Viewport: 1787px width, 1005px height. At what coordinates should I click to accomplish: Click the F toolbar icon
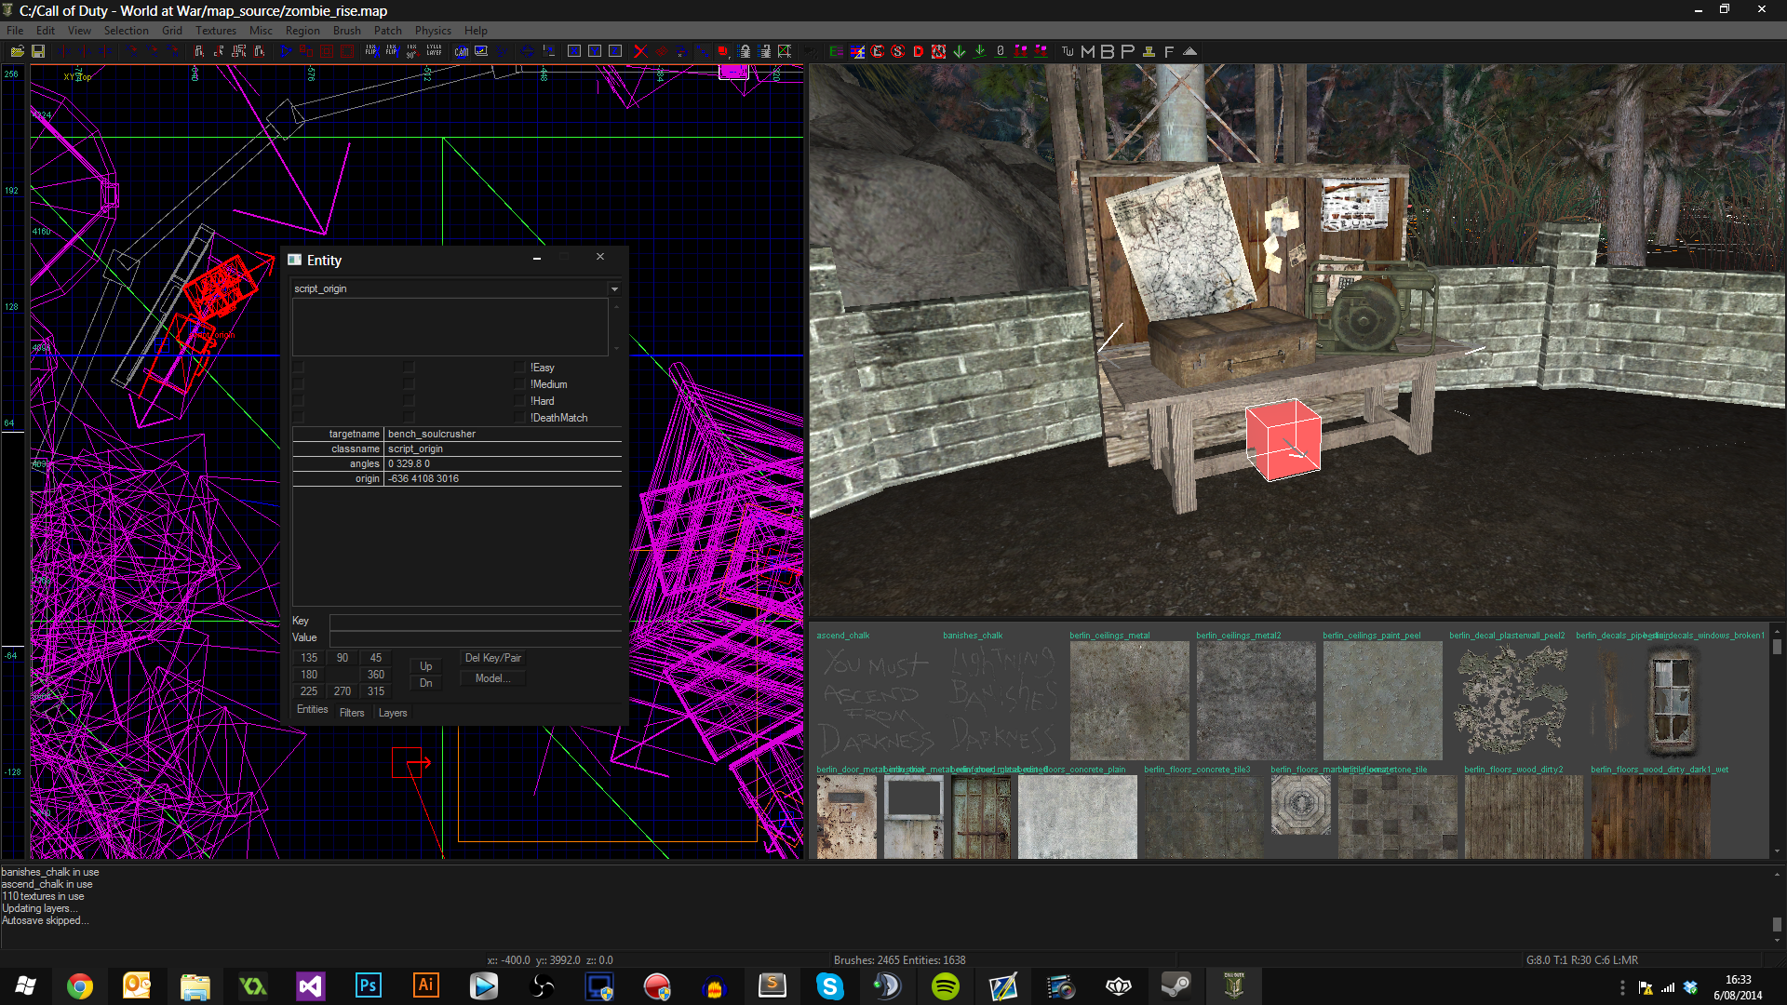(1169, 51)
